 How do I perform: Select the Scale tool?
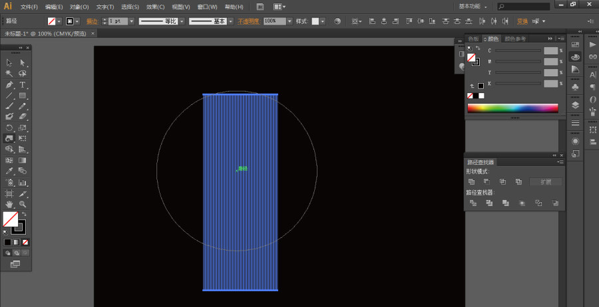pos(22,128)
